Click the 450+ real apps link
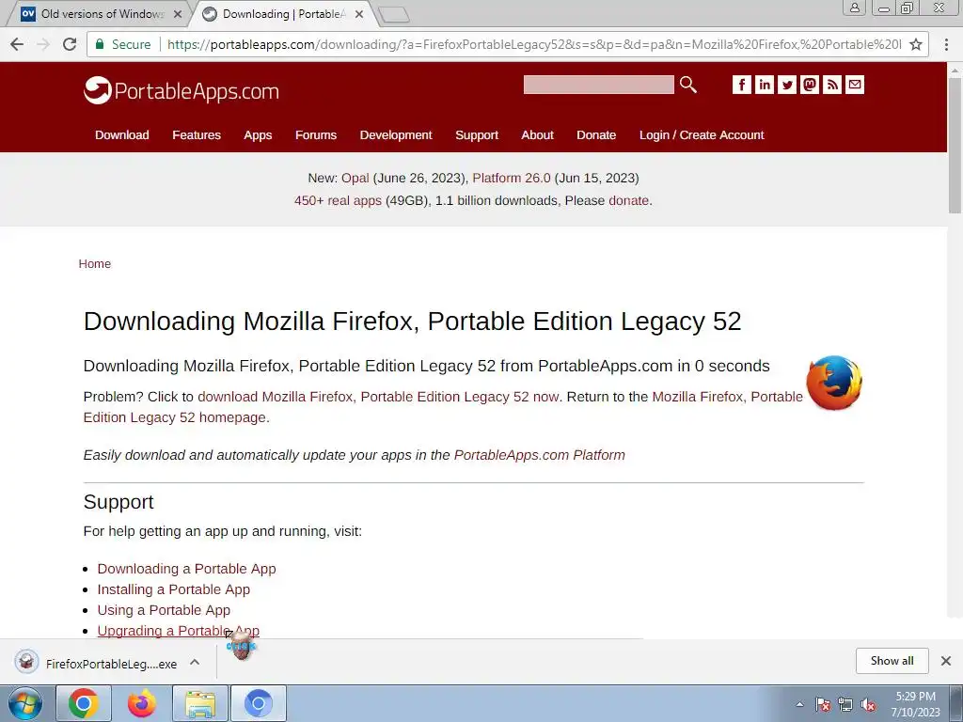Image resolution: width=963 pixels, height=722 pixels. pos(338,201)
